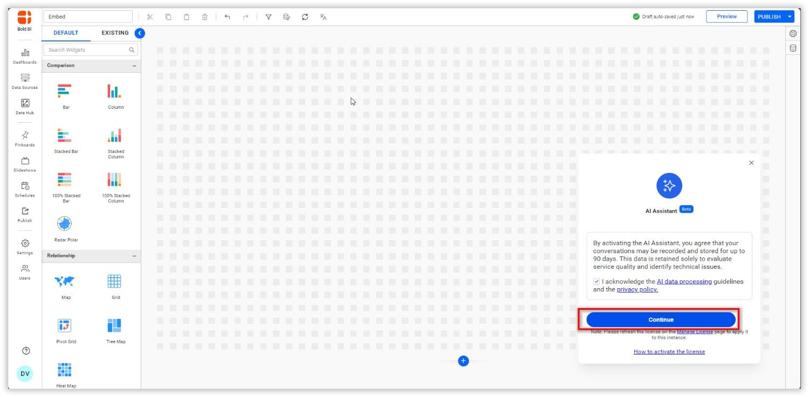Open Slideshows in the sidebar
Screen dimensions: 809x397
click(25, 164)
